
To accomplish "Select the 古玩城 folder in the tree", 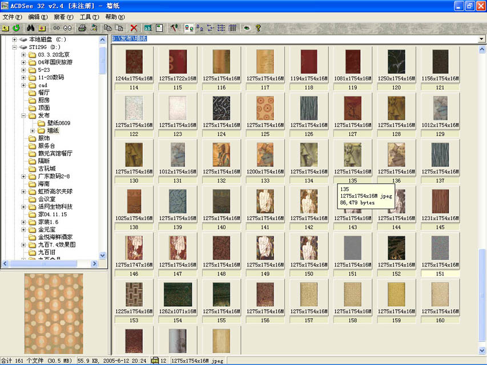I will [x=47, y=169].
